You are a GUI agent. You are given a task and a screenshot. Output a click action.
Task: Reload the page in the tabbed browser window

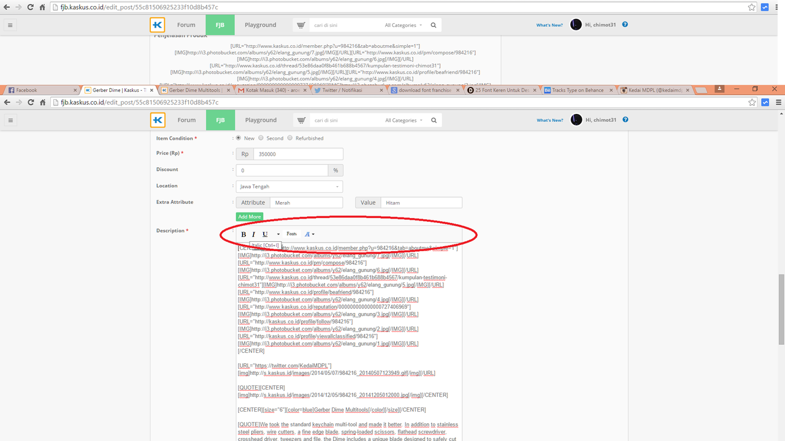coord(31,102)
